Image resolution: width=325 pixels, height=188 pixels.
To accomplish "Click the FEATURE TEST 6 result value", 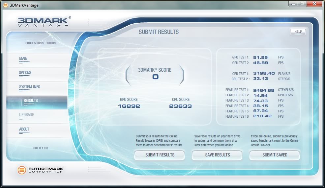I will pos(262,116).
